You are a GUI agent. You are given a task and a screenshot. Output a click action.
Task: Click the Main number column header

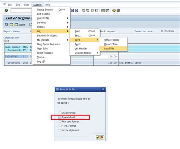pos(13,47)
